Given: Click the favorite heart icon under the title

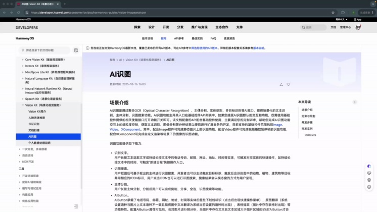Looking at the screenshot, I should pos(289,84).
